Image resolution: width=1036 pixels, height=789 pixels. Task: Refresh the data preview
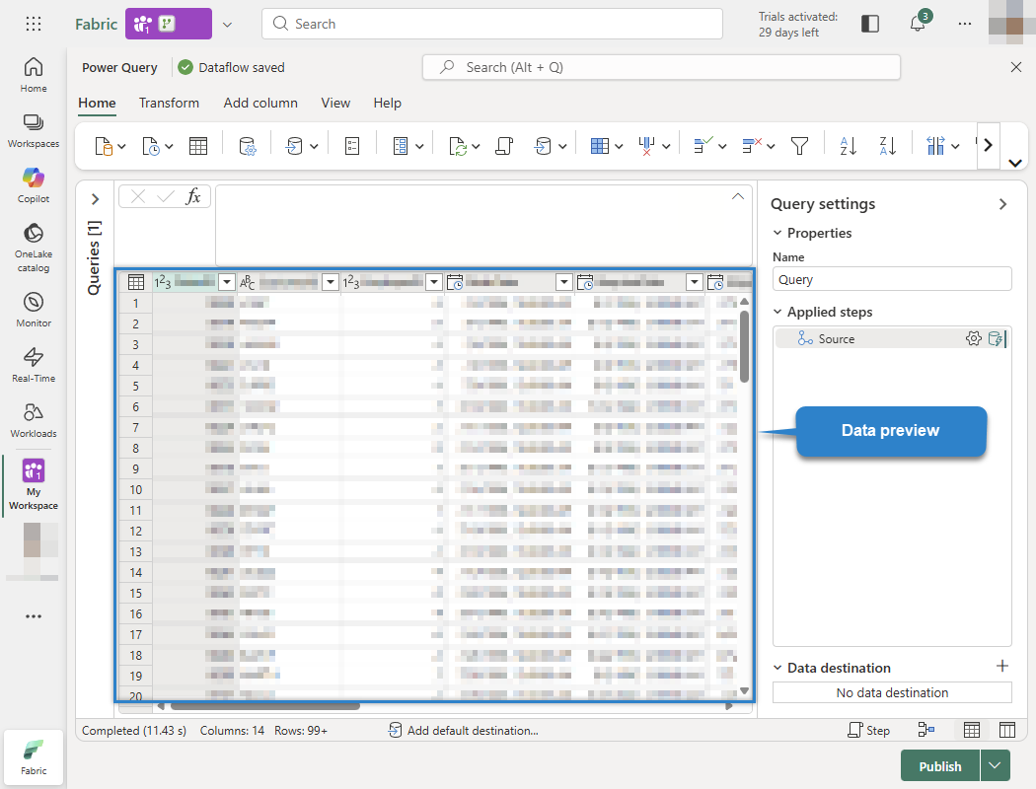coord(457,144)
